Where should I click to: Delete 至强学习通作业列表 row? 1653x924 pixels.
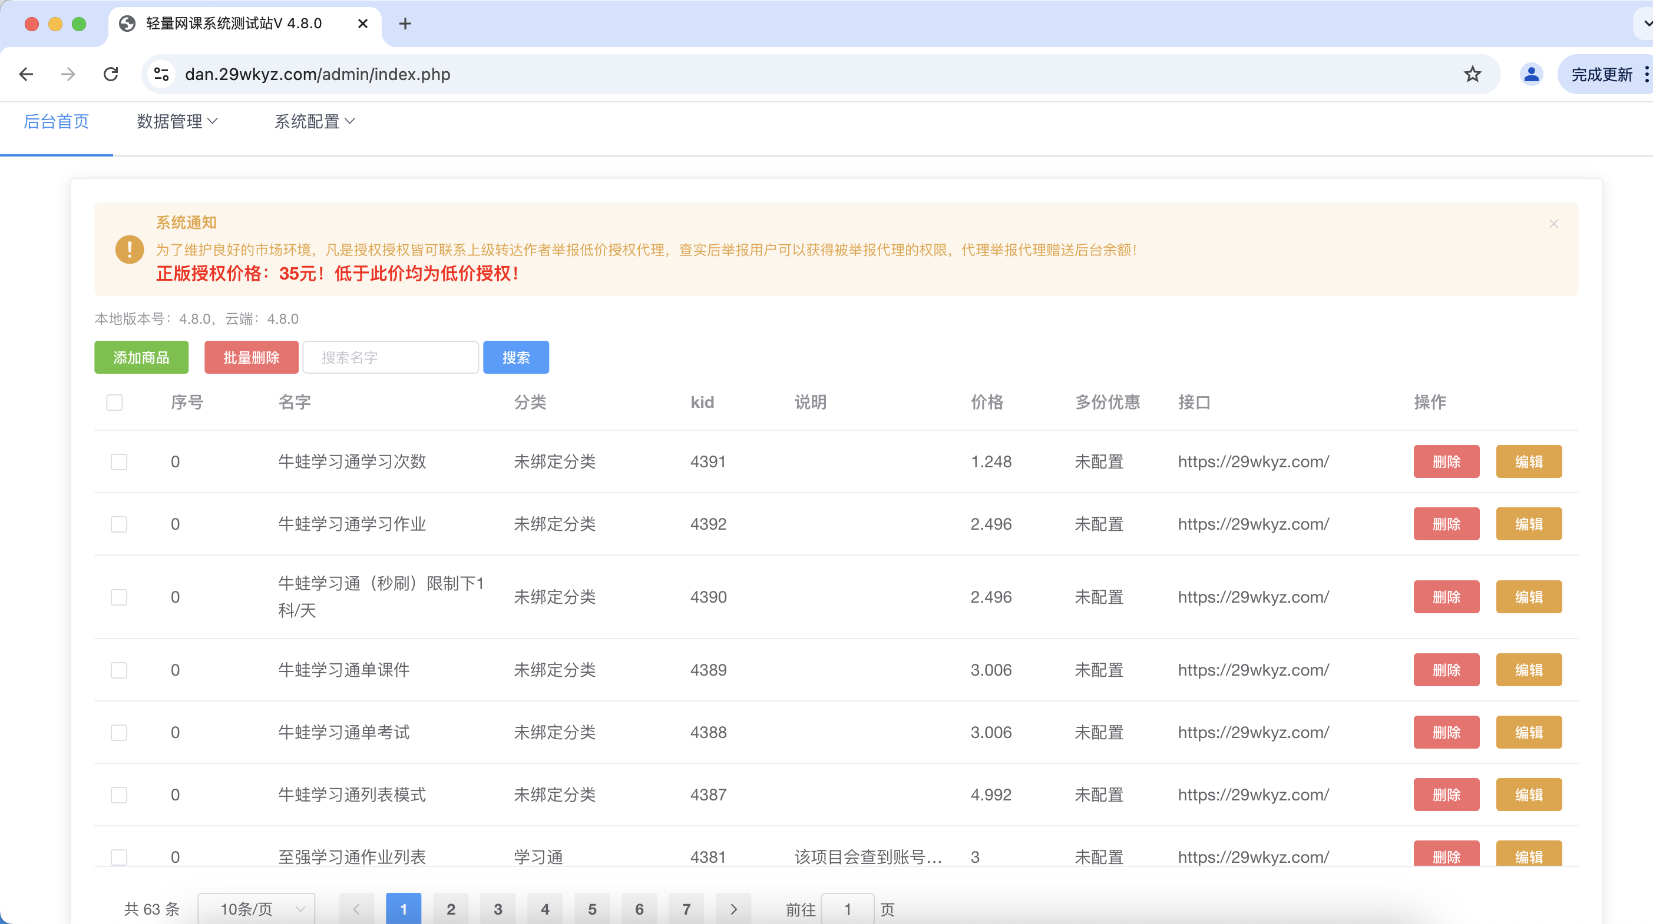1446,853
